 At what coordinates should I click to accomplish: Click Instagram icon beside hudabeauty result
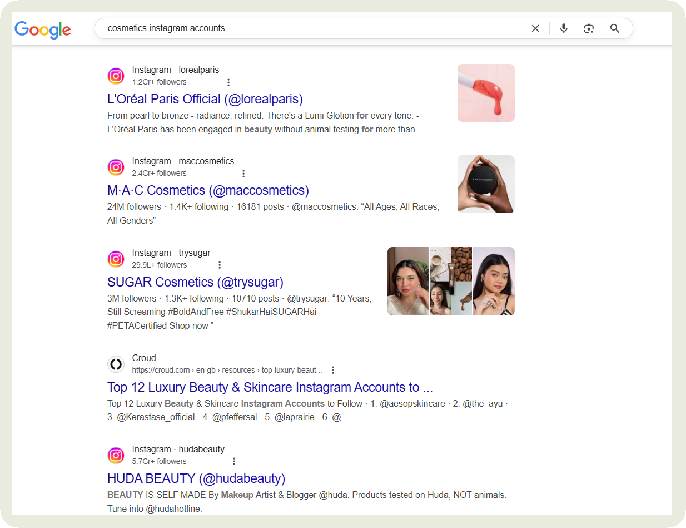[x=116, y=455]
